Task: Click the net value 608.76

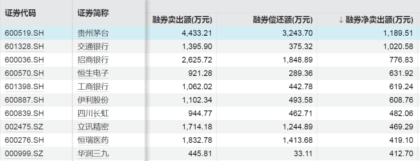Action: point(401,100)
